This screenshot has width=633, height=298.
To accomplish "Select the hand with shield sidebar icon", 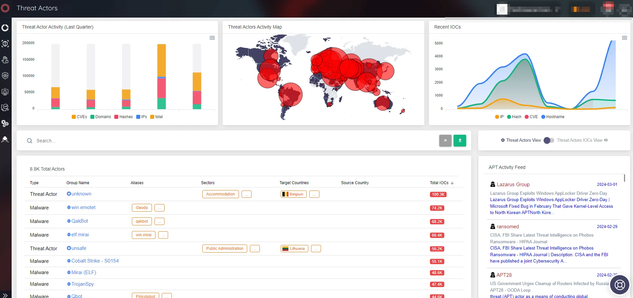I will (5, 60).
